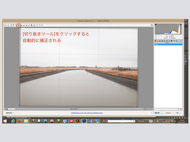Screen dimensions: 190x142
Task: Open the Presets panel flyout menu
Action: [x=181, y=43]
